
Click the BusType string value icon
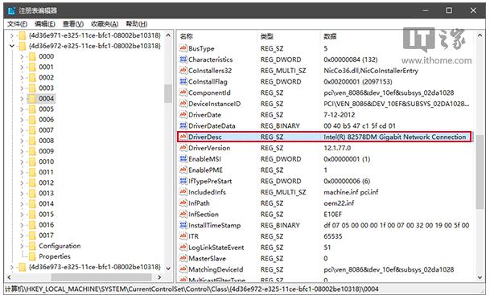pyautogui.click(x=183, y=48)
